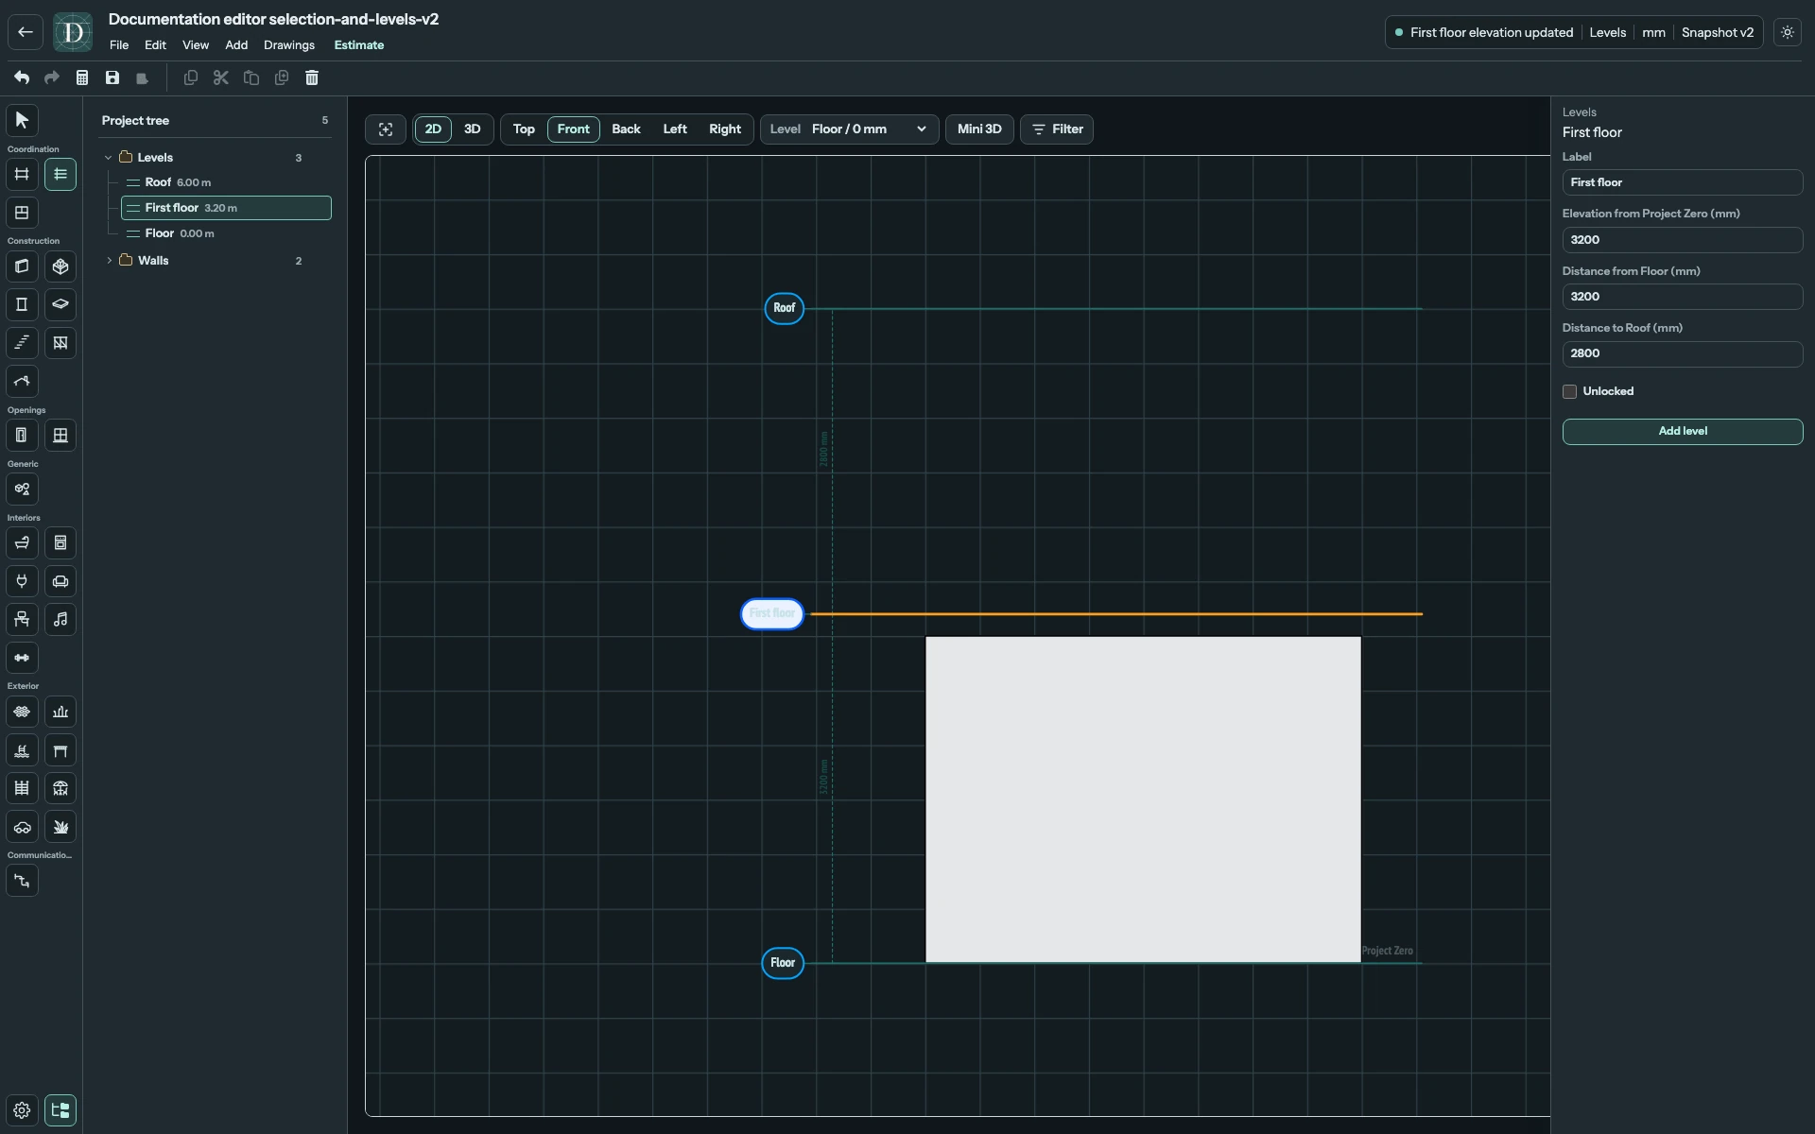Select the swimming pool exterior tool
The image size is (1815, 1134).
click(x=22, y=750)
